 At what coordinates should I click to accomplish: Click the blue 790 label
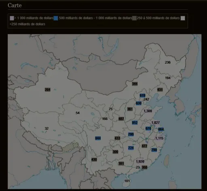(x=154, y=150)
